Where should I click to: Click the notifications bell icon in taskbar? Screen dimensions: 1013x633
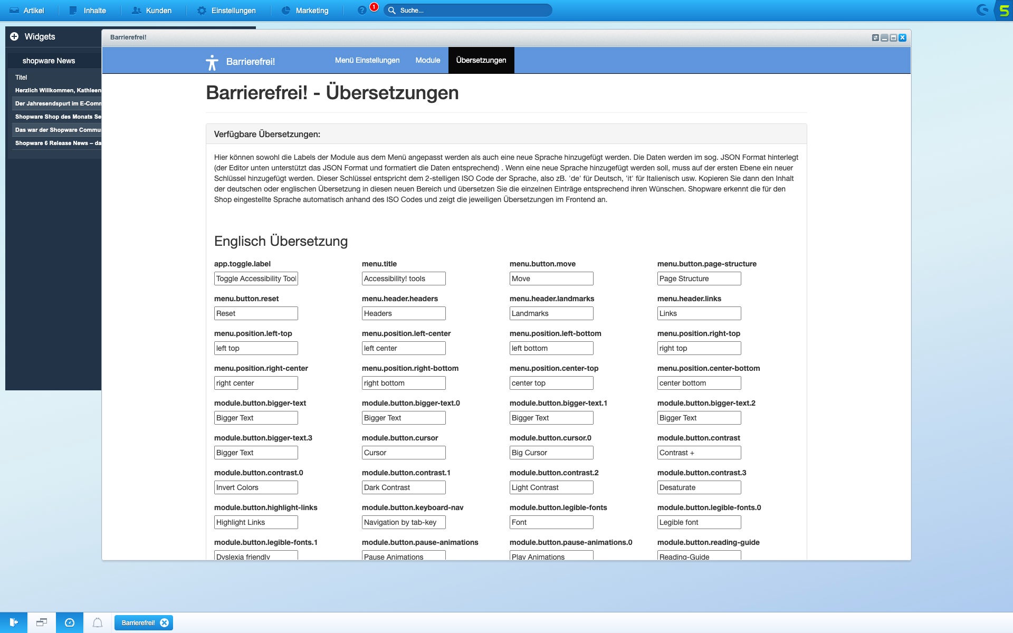click(x=98, y=623)
